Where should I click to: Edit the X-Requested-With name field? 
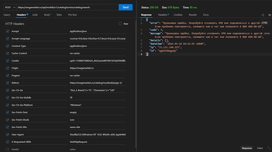pos(39,142)
